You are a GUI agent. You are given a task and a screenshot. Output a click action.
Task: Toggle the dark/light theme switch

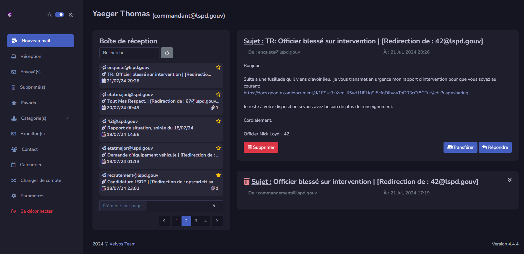59,15
